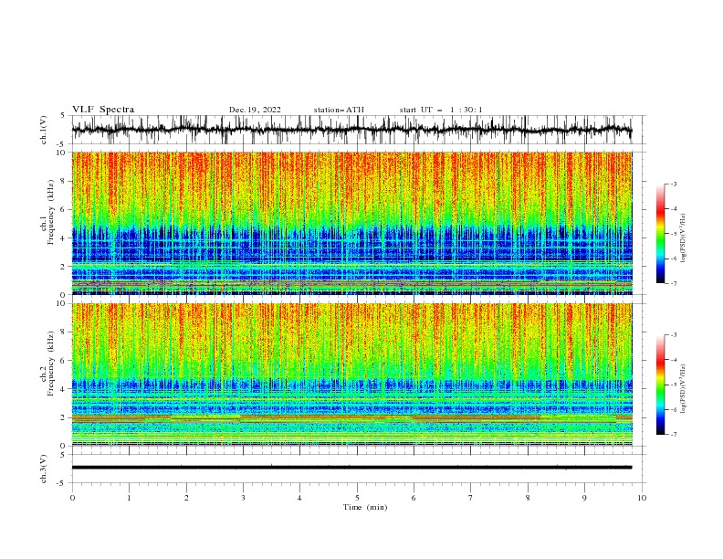Screen dimensions: 723x559
Task: Click the "-7" value on ch.1 color bar
Action: (x=674, y=283)
